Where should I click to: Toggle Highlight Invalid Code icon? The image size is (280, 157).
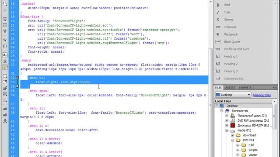point(5,61)
